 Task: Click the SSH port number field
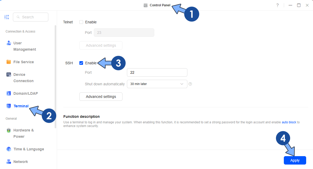[157, 72]
